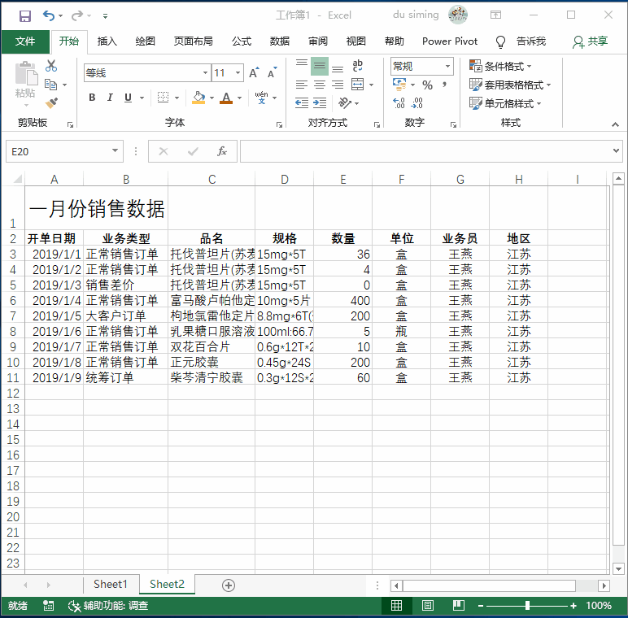Expand the Name Box E20 dropdown
The image size is (628, 618).
tap(115, 151)
